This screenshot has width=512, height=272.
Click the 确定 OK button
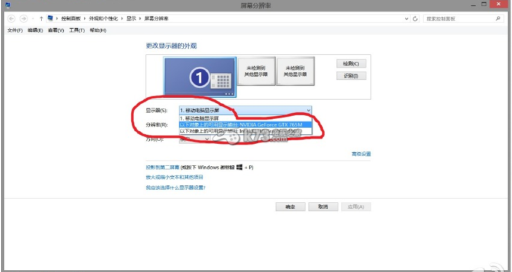[x=290, y=207]
